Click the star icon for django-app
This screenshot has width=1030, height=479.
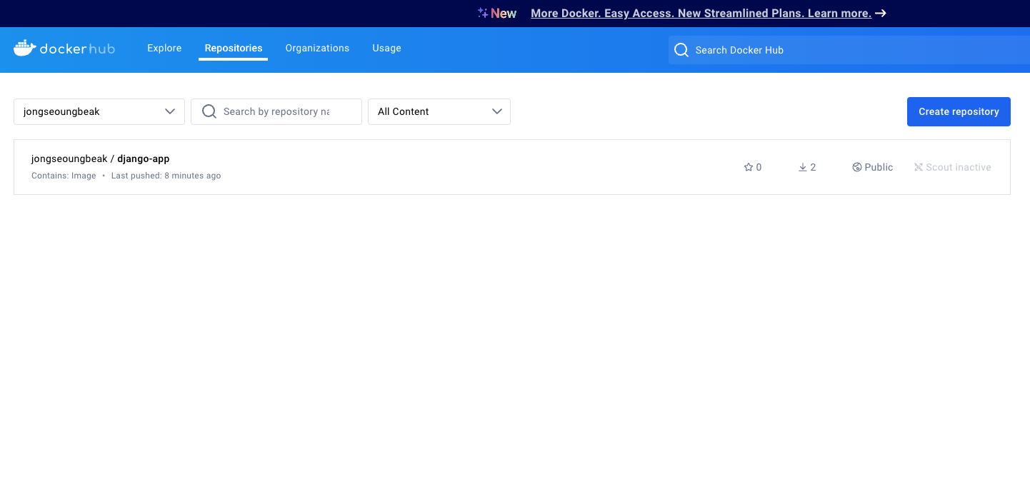click(x=749, y=167)
